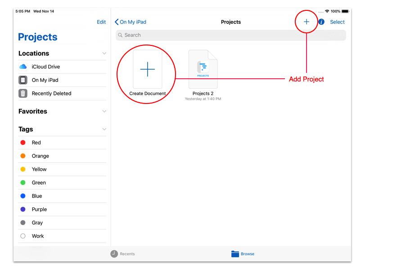
Task: Expand the Favorites section chevron
Action: point(104,111)
